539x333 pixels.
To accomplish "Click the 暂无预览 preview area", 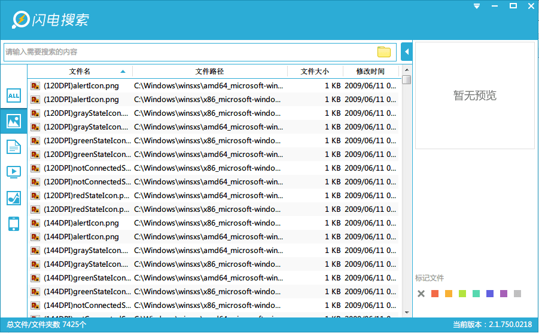I will click(475, 95).
